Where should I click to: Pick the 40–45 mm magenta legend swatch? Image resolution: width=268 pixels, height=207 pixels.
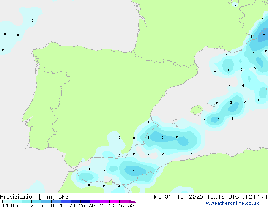coord(115,202)
